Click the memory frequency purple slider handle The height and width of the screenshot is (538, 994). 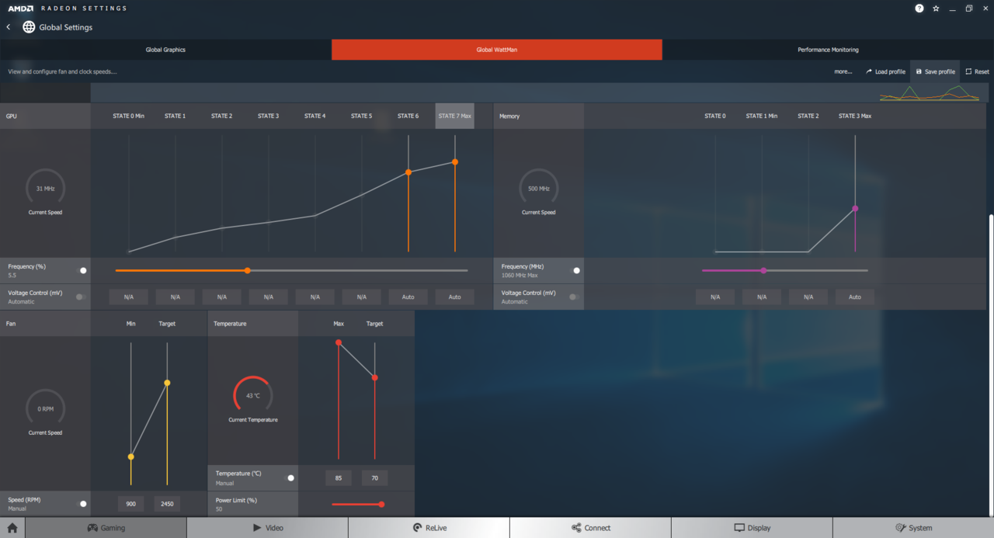pyautogui.click(x=763, y=270)
